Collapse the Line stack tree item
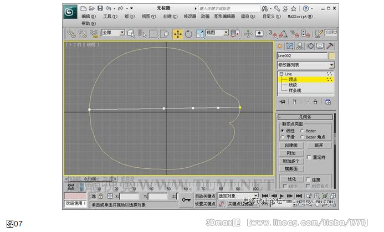Screen dimensions: 384x232 [281, 74]
